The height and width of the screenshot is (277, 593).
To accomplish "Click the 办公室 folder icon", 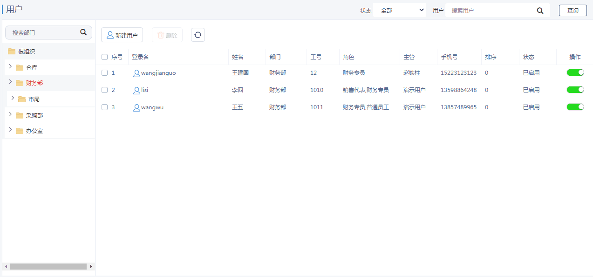I will pyautogui.click(x=20, y=131).
